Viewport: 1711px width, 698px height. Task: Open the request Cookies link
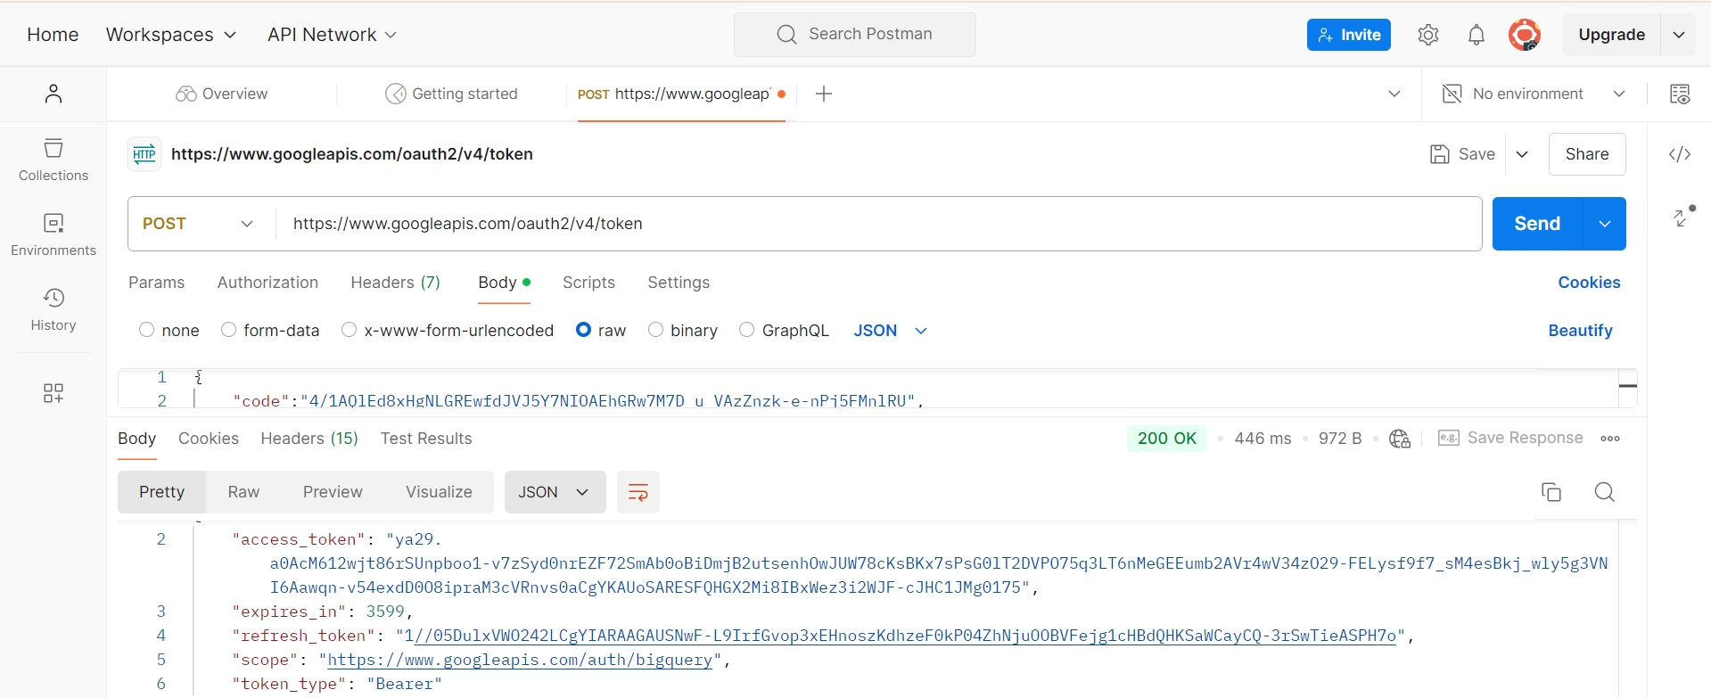(1589, 283)
